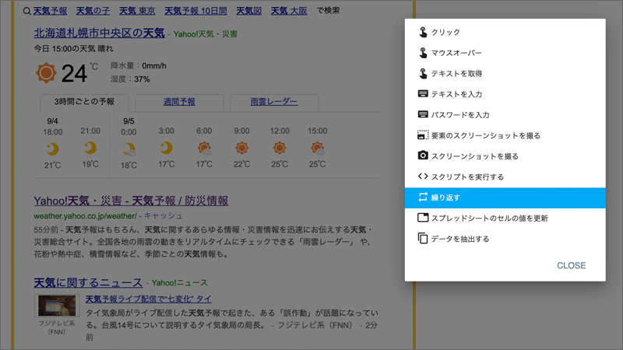Open 天気に関するニュース heading link
This screenshot has height=350, width=623.
coord(88,282)
